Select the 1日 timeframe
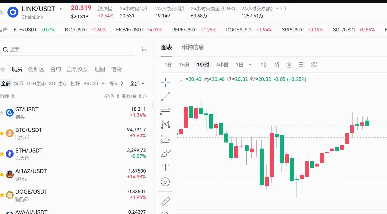The image size is (387, 214). [239, 65]
